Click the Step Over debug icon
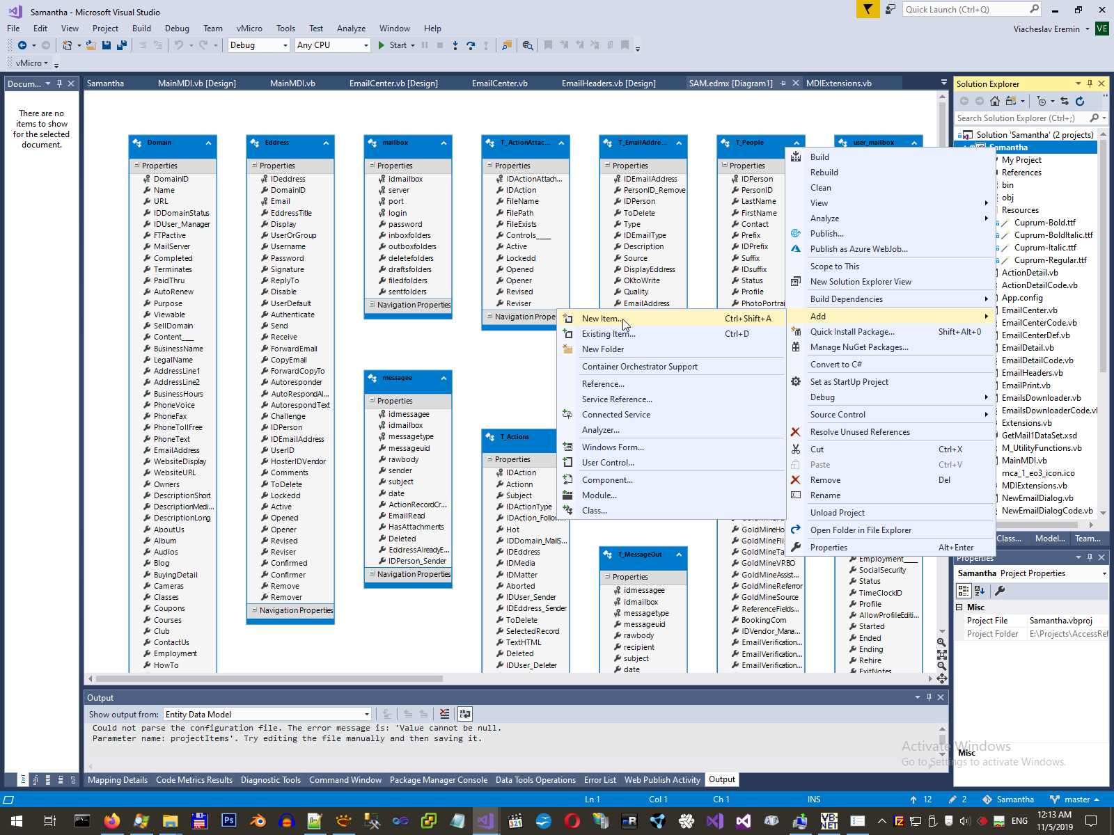The width and height of the screenshot is (1114, 835). pos(471,45)
